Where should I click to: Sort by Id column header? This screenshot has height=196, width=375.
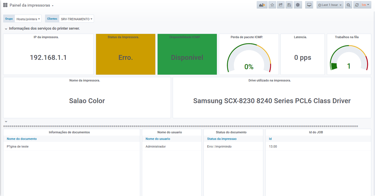pos(270,139)
